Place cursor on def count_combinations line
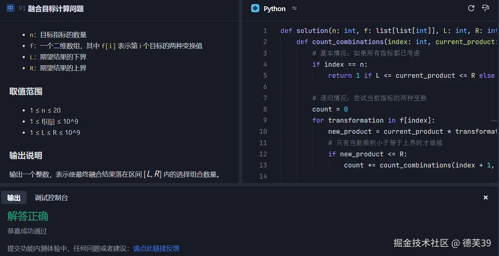The height and width of the screenshot is (256, 499). point(397,42)
